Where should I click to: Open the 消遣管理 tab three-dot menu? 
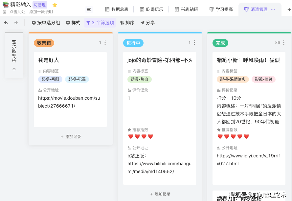pos(273,9)
